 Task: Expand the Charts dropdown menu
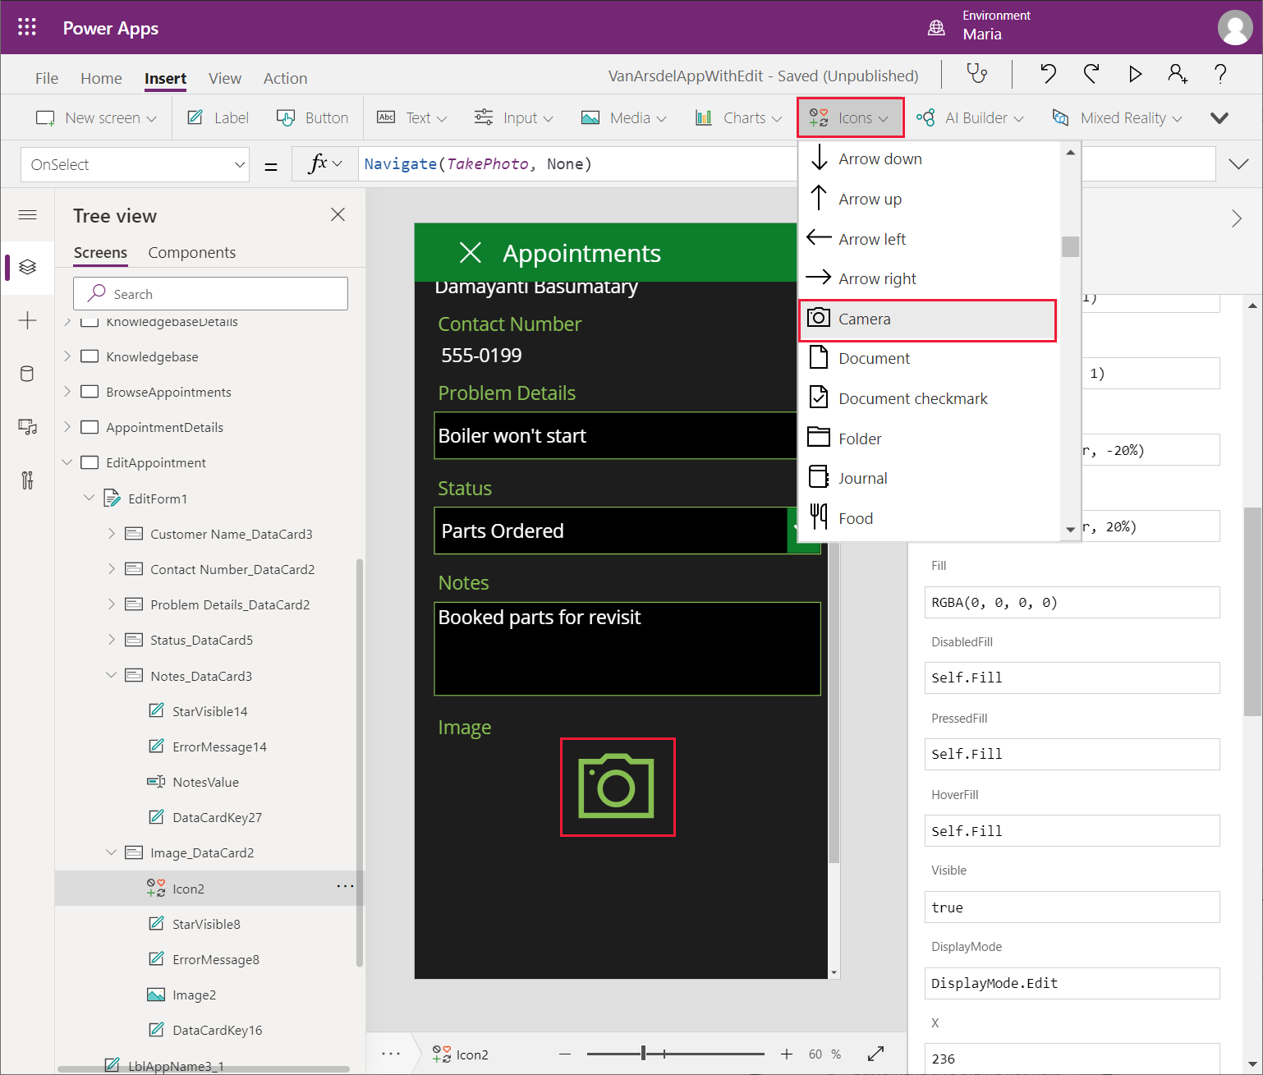(738, 118)
